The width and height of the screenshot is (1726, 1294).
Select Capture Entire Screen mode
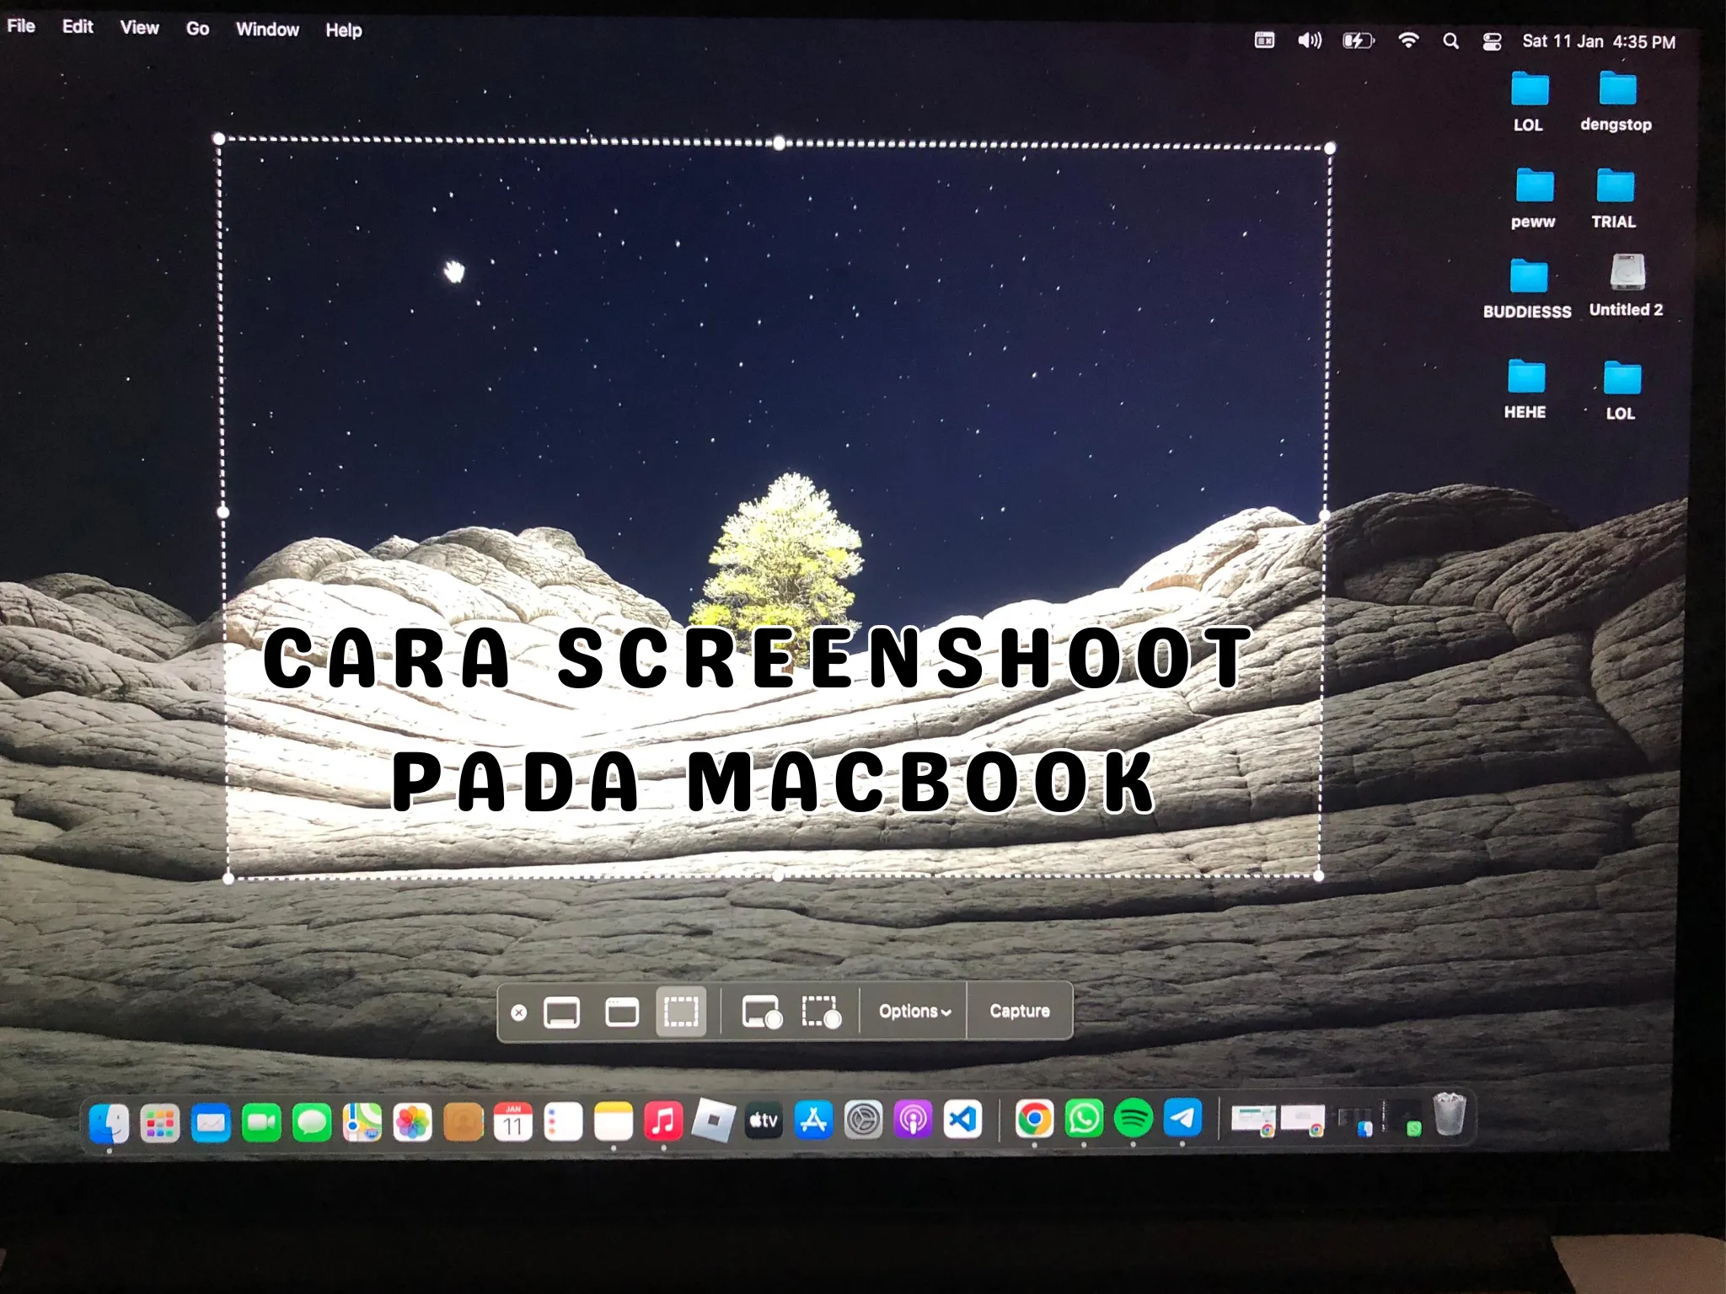pos(561,1012)
